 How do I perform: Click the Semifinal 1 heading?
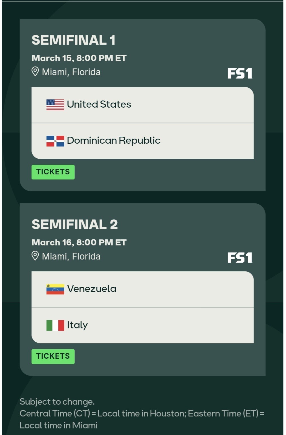(73, 40)
